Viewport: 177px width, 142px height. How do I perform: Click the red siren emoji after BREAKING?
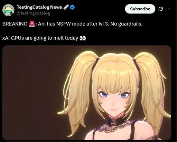click(32, 24)
